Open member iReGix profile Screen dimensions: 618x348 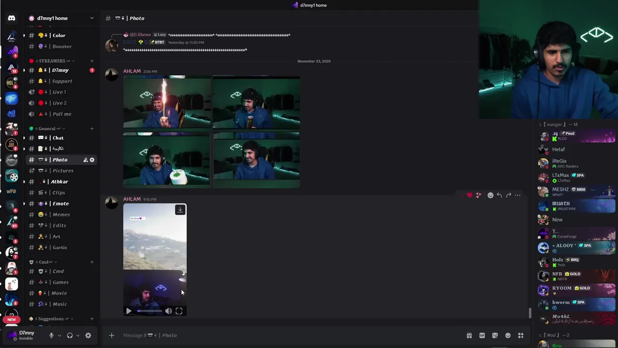tap(577, 163)
